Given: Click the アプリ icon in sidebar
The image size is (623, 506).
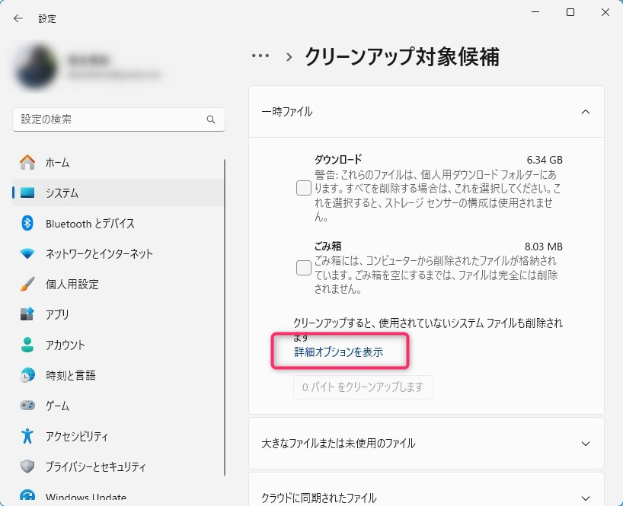Looking at the screenshot, I should 27,314.
